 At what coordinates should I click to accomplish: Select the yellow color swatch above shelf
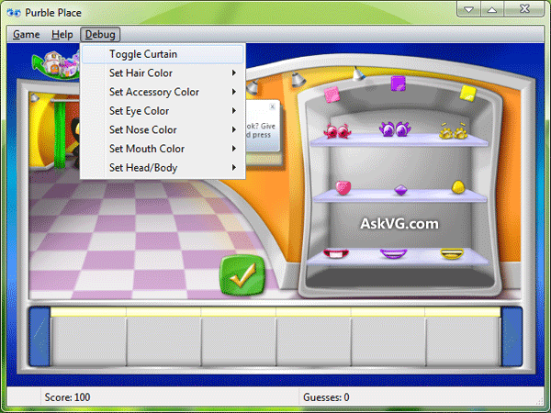[x=468, y=93]
